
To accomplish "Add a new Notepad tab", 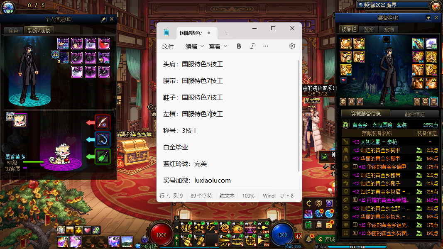I will [x=227, y=33].
